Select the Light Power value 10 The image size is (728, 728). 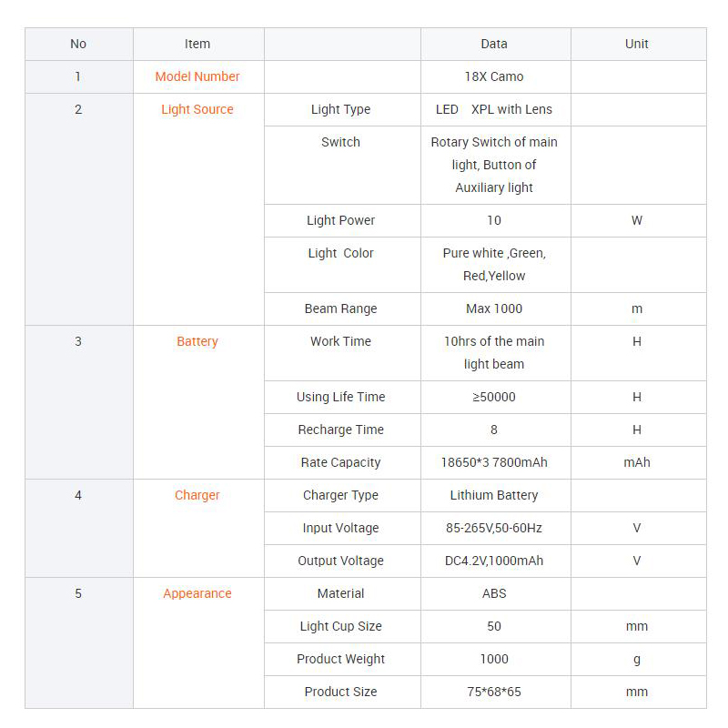point(494,220)
